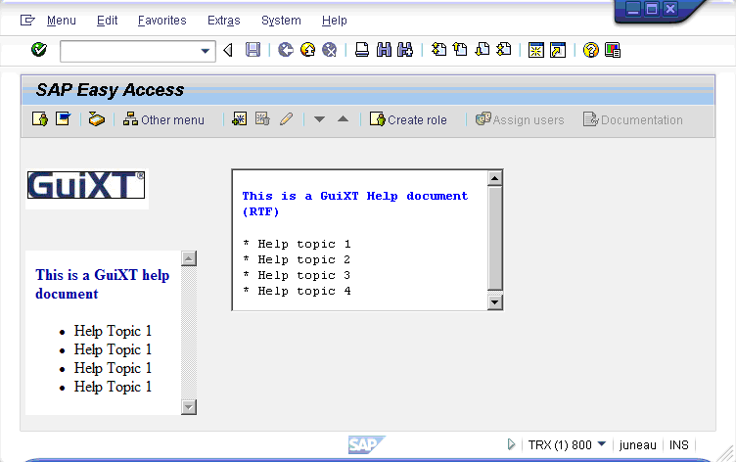Click the HTML help document scroll-down arrow
The image size is (736, 462).
[189, 406]
